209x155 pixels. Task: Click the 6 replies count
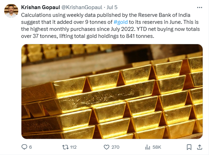pos(31,147)
